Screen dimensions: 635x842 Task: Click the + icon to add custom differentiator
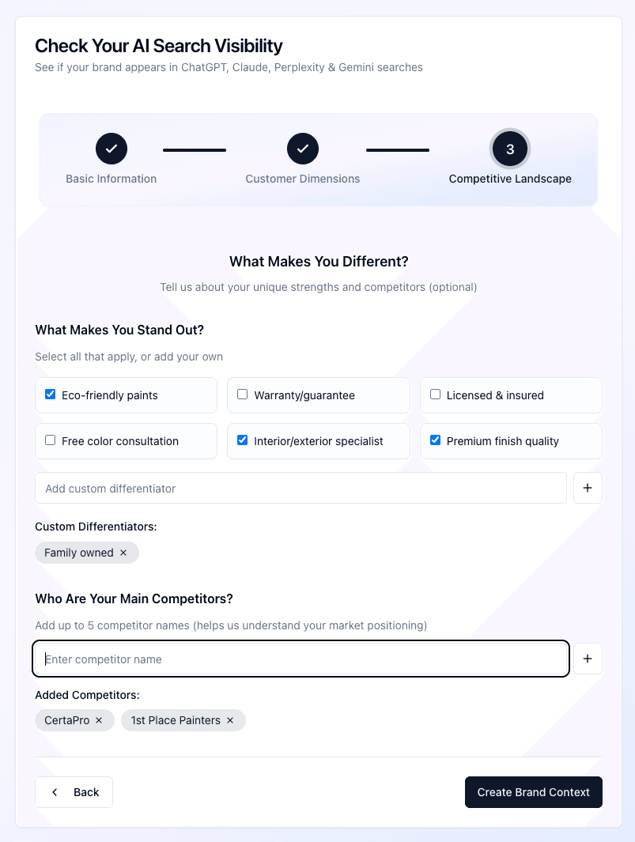coord(588,488)
